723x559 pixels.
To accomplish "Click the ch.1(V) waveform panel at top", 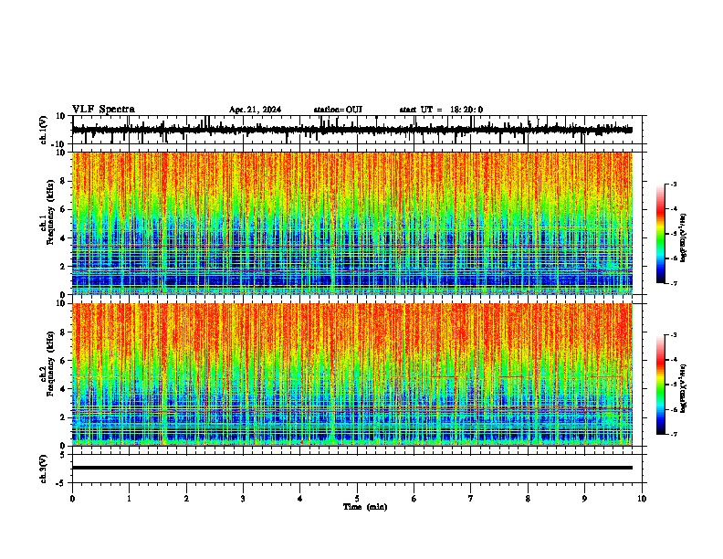I will tap(359, 130).
